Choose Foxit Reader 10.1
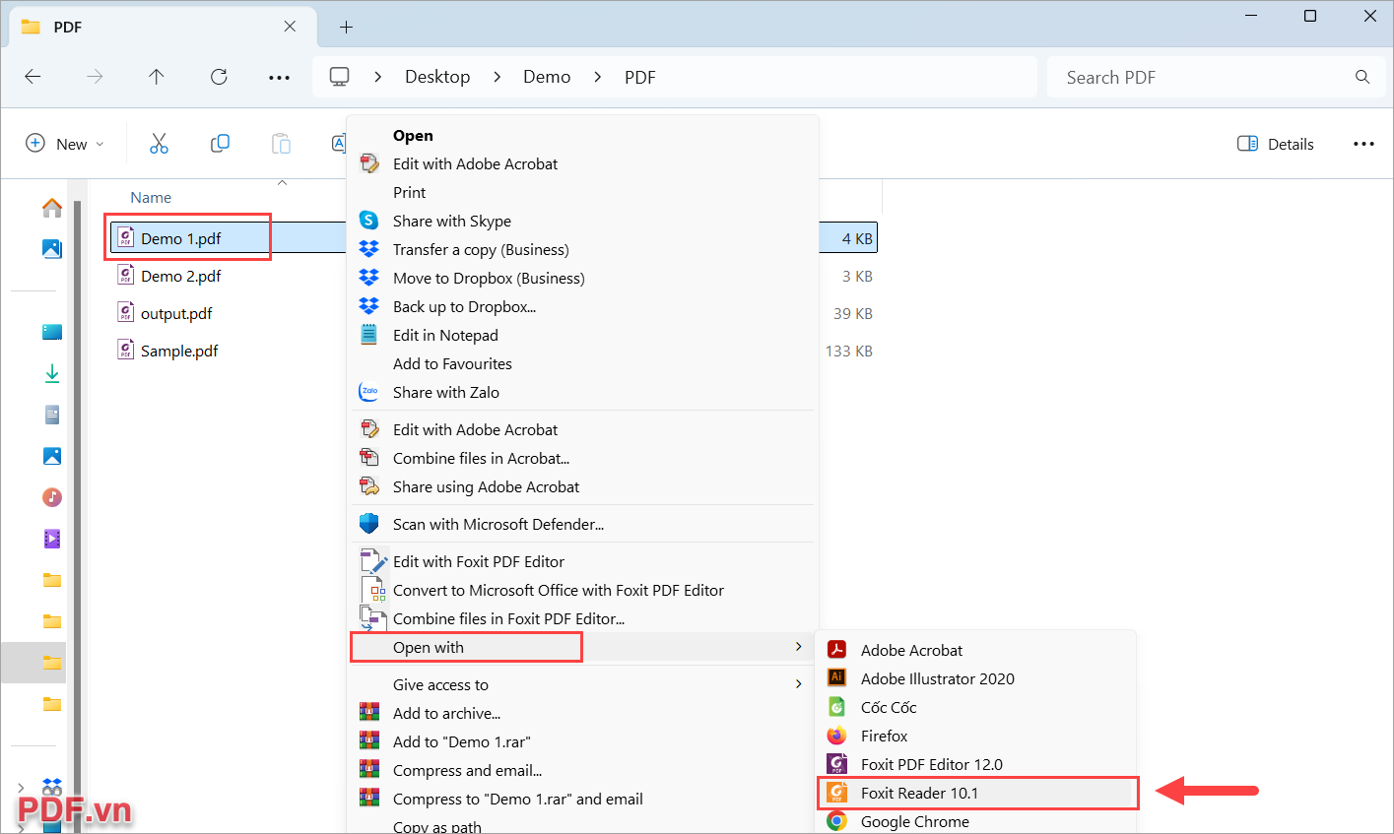1394x834 pixels. 975,793
